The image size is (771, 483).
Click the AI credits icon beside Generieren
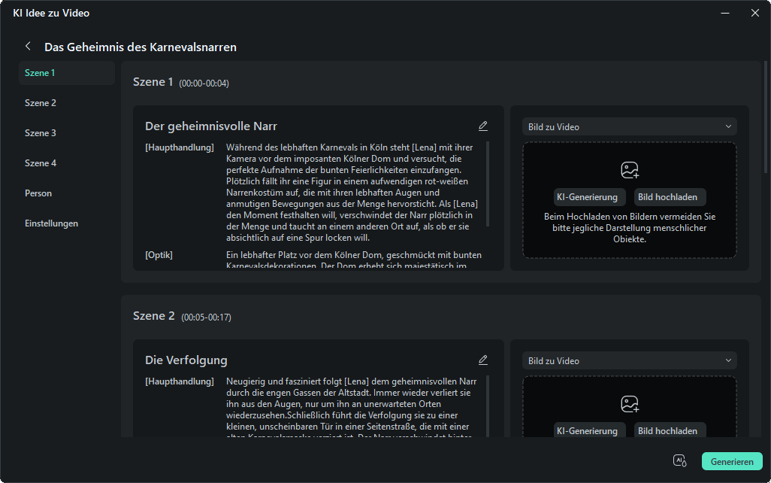click(679, 461)
